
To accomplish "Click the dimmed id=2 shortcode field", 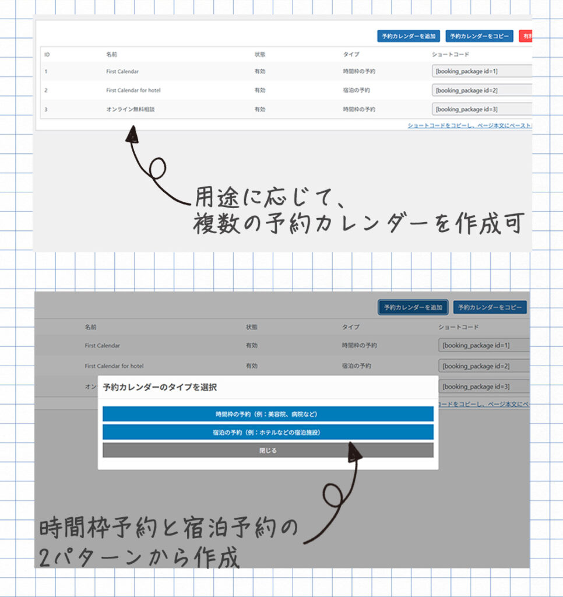I will tap(484, 366).
